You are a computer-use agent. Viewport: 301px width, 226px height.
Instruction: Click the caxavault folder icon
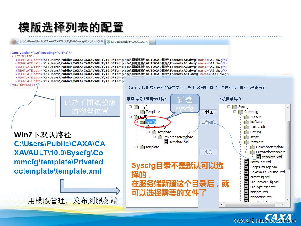pyautogui.click(x=246, y=127)
